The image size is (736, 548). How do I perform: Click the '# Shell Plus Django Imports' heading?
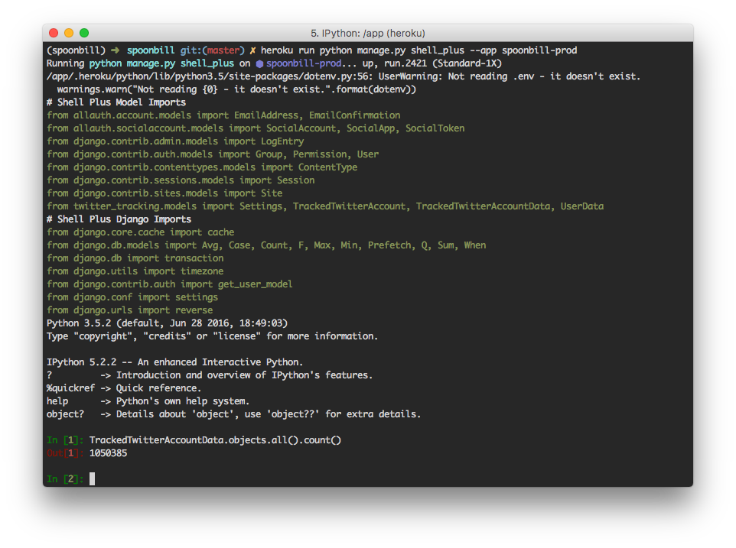tap(119, 219)
